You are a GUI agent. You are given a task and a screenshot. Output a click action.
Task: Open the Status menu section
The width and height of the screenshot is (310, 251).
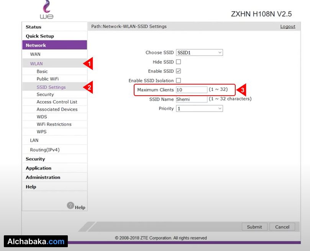(x=33, y=27)
